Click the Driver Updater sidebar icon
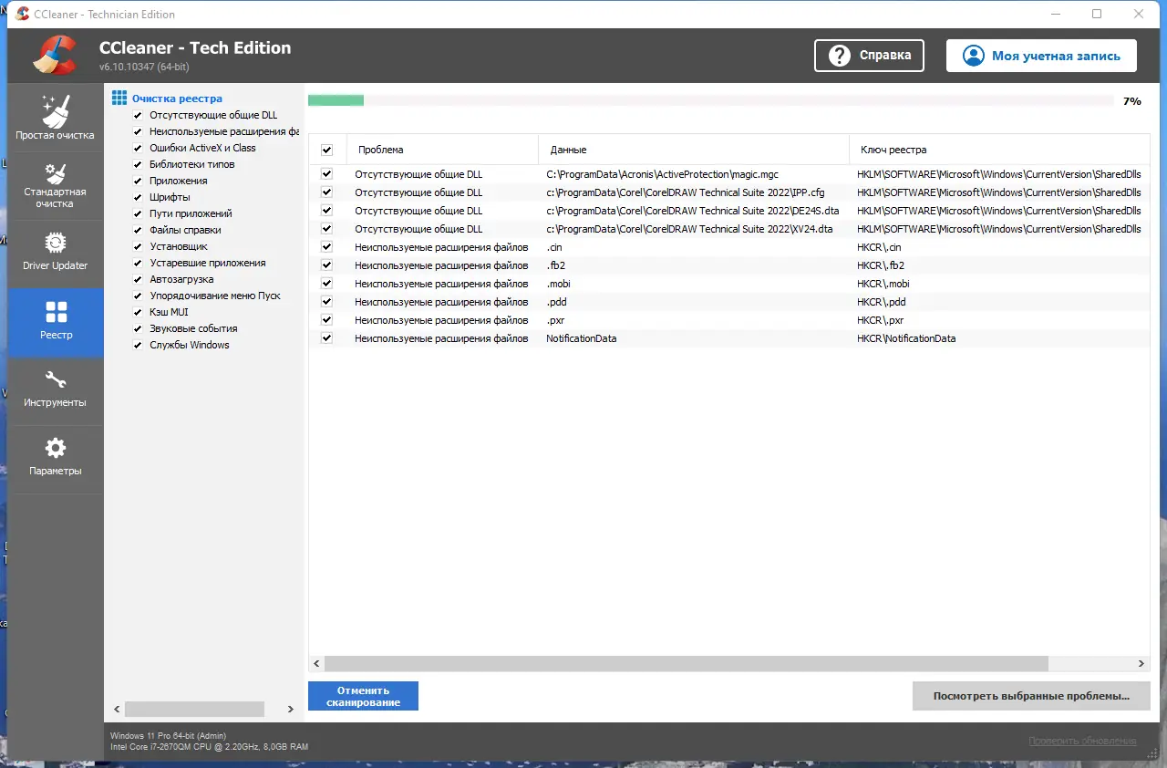The width and height of the screenshot is (1167, 768). click(x=55, y=244)
